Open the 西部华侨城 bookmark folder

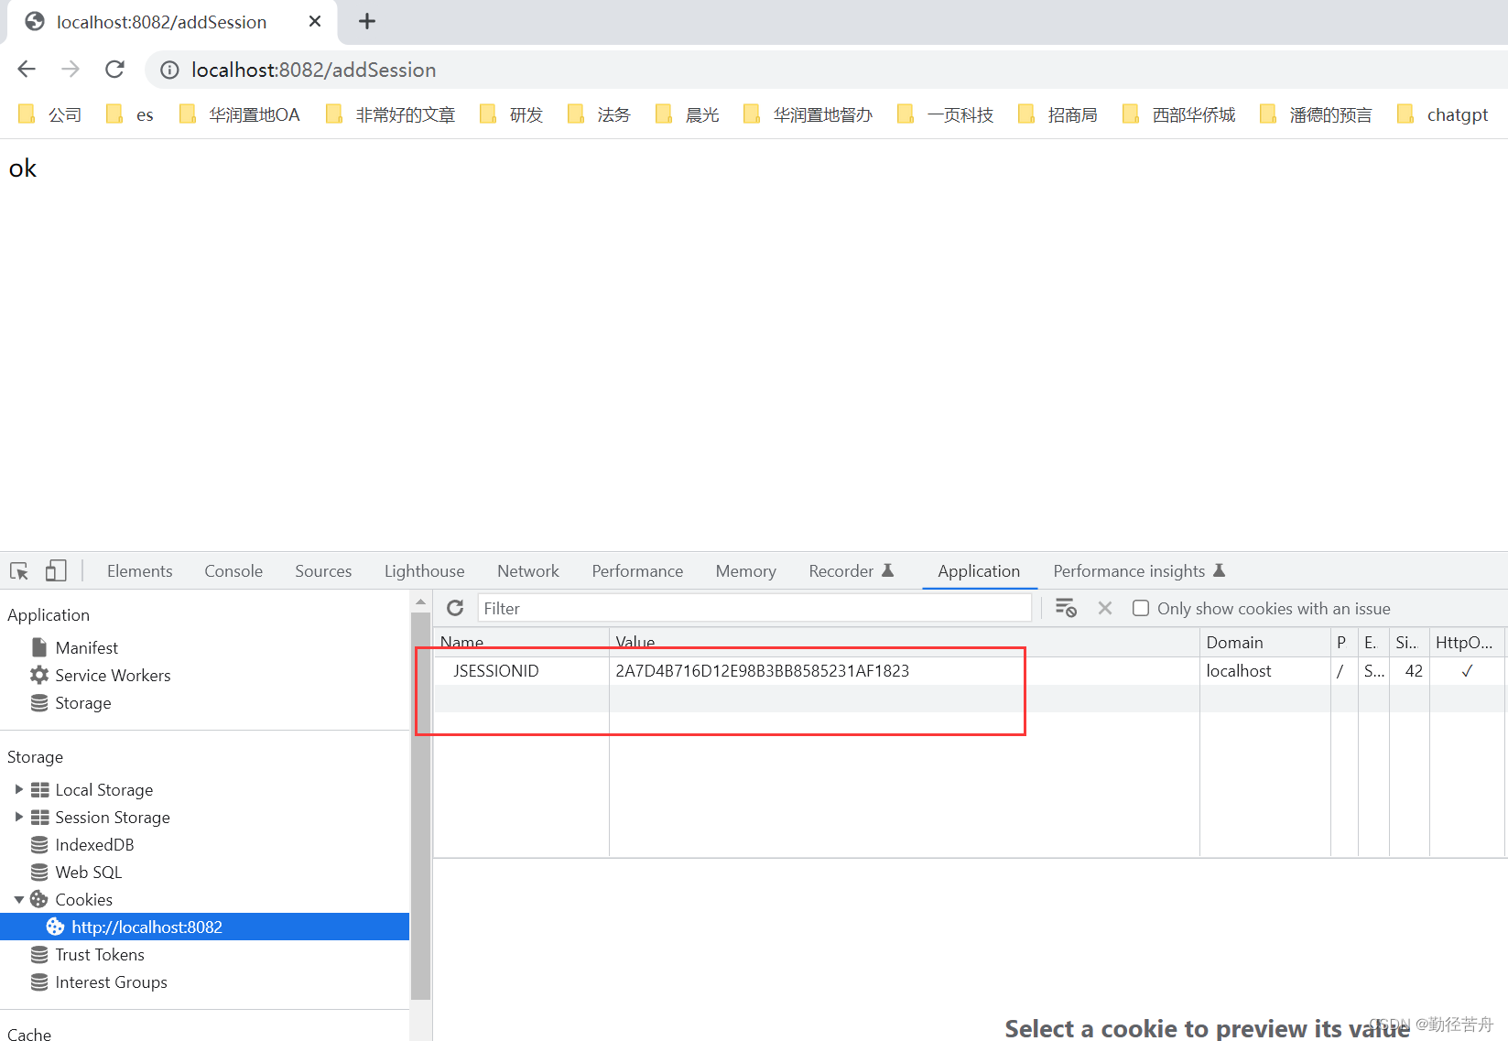pos(1179,114)
